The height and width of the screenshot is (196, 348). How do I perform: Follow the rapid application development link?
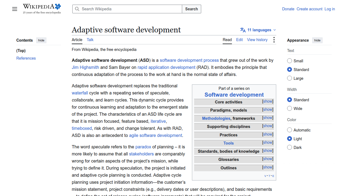[x=166, y=67]
